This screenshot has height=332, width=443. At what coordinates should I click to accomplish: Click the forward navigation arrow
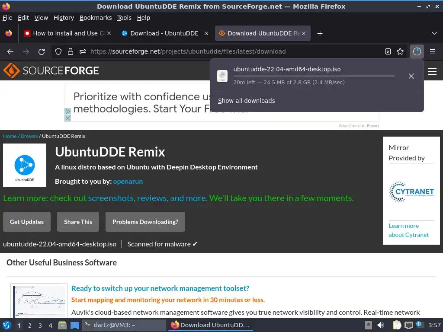click(26, 52)
